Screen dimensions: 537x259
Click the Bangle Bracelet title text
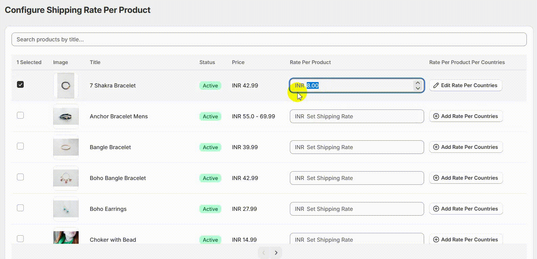110,147
